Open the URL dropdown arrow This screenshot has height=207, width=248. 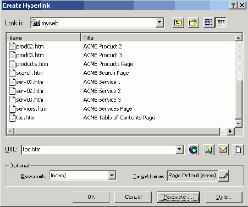179,150
